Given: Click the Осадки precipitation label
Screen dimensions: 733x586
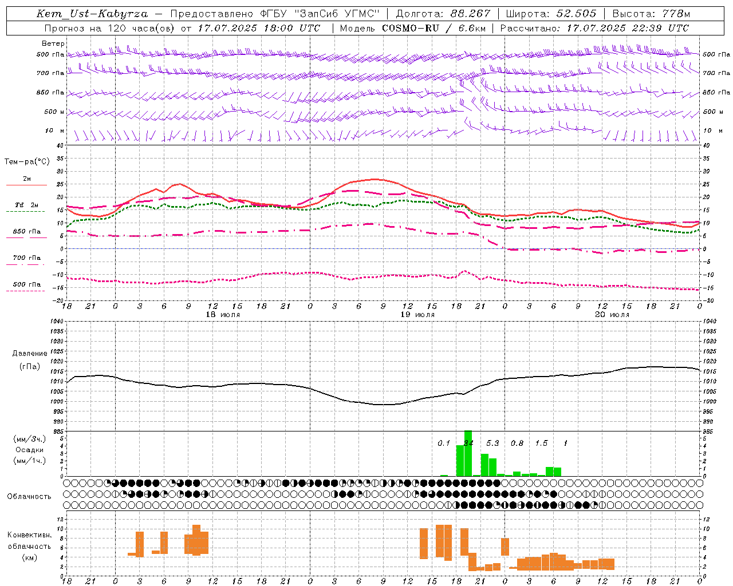Looking at the screenshot, I should 29,450.
